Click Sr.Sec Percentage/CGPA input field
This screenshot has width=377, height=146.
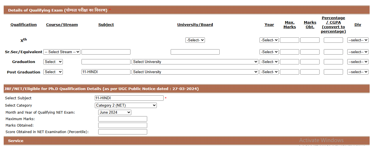coord(333,52)
